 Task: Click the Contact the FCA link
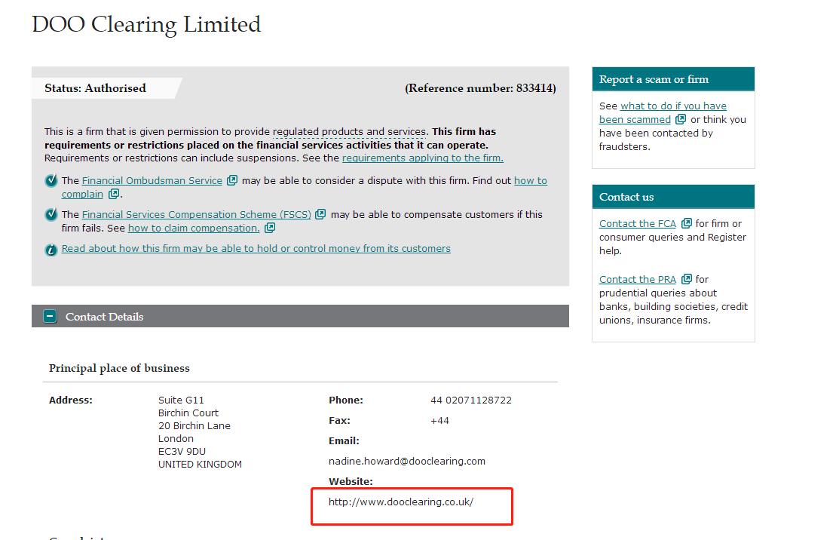[x=637, y=224]
